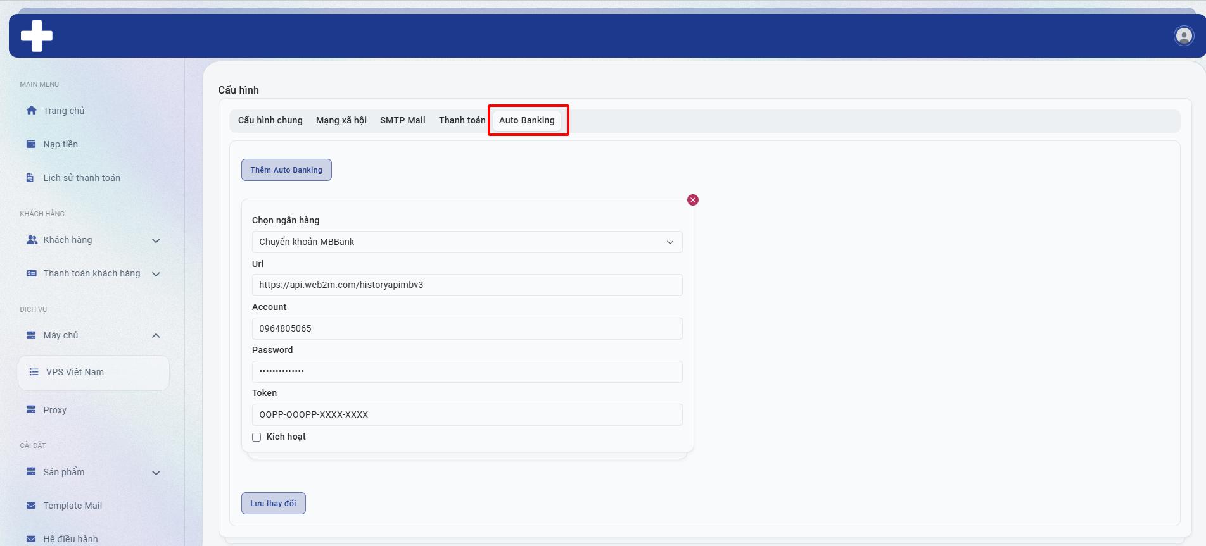This screenshot has width=1206, height=546.
Task: Open the Thanh toán tab
Action: 462,120
